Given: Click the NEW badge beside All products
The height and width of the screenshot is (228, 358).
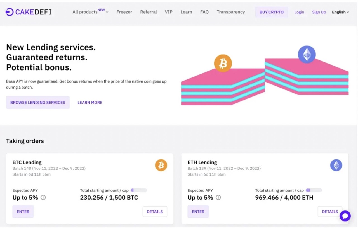Looking at the screenshot, I should (x=101, y=10).
